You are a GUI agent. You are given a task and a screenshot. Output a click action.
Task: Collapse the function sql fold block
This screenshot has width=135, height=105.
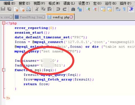point(4,70)
